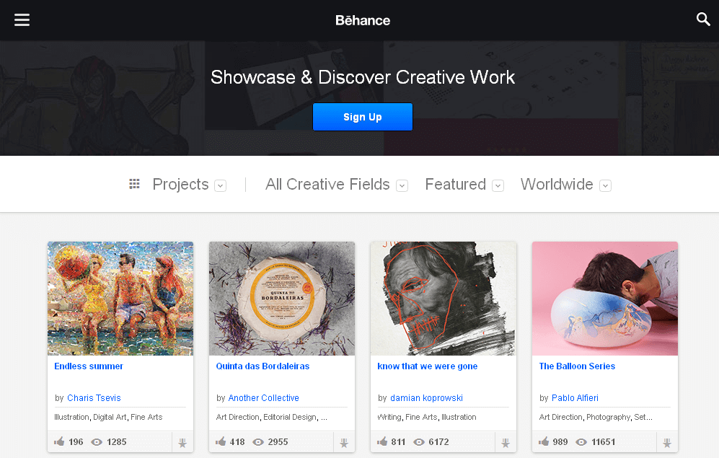Image resolution: width=719 pixels, height=458 pixels.
Task: Click the 1285 views count
Action: point(117,442)
